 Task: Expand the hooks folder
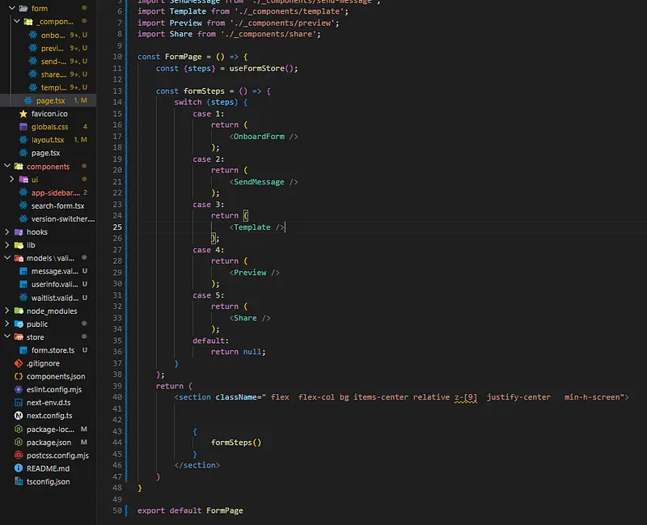coord(9,232)
